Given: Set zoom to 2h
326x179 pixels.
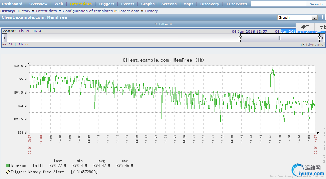Looking at the screenshot, I should [28, 31].
